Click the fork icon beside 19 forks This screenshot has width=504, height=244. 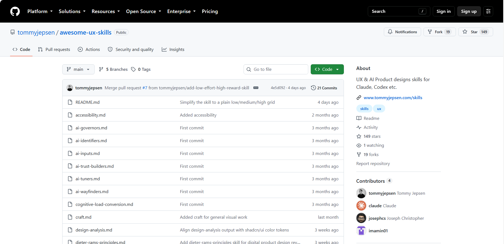pos(359,155)
